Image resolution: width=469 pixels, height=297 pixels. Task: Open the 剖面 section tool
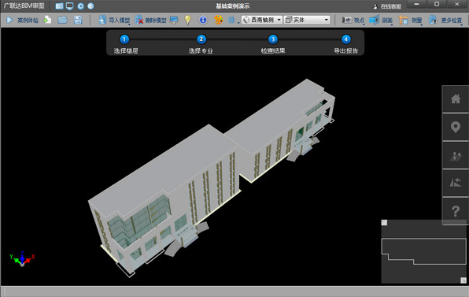click(381, 20)
